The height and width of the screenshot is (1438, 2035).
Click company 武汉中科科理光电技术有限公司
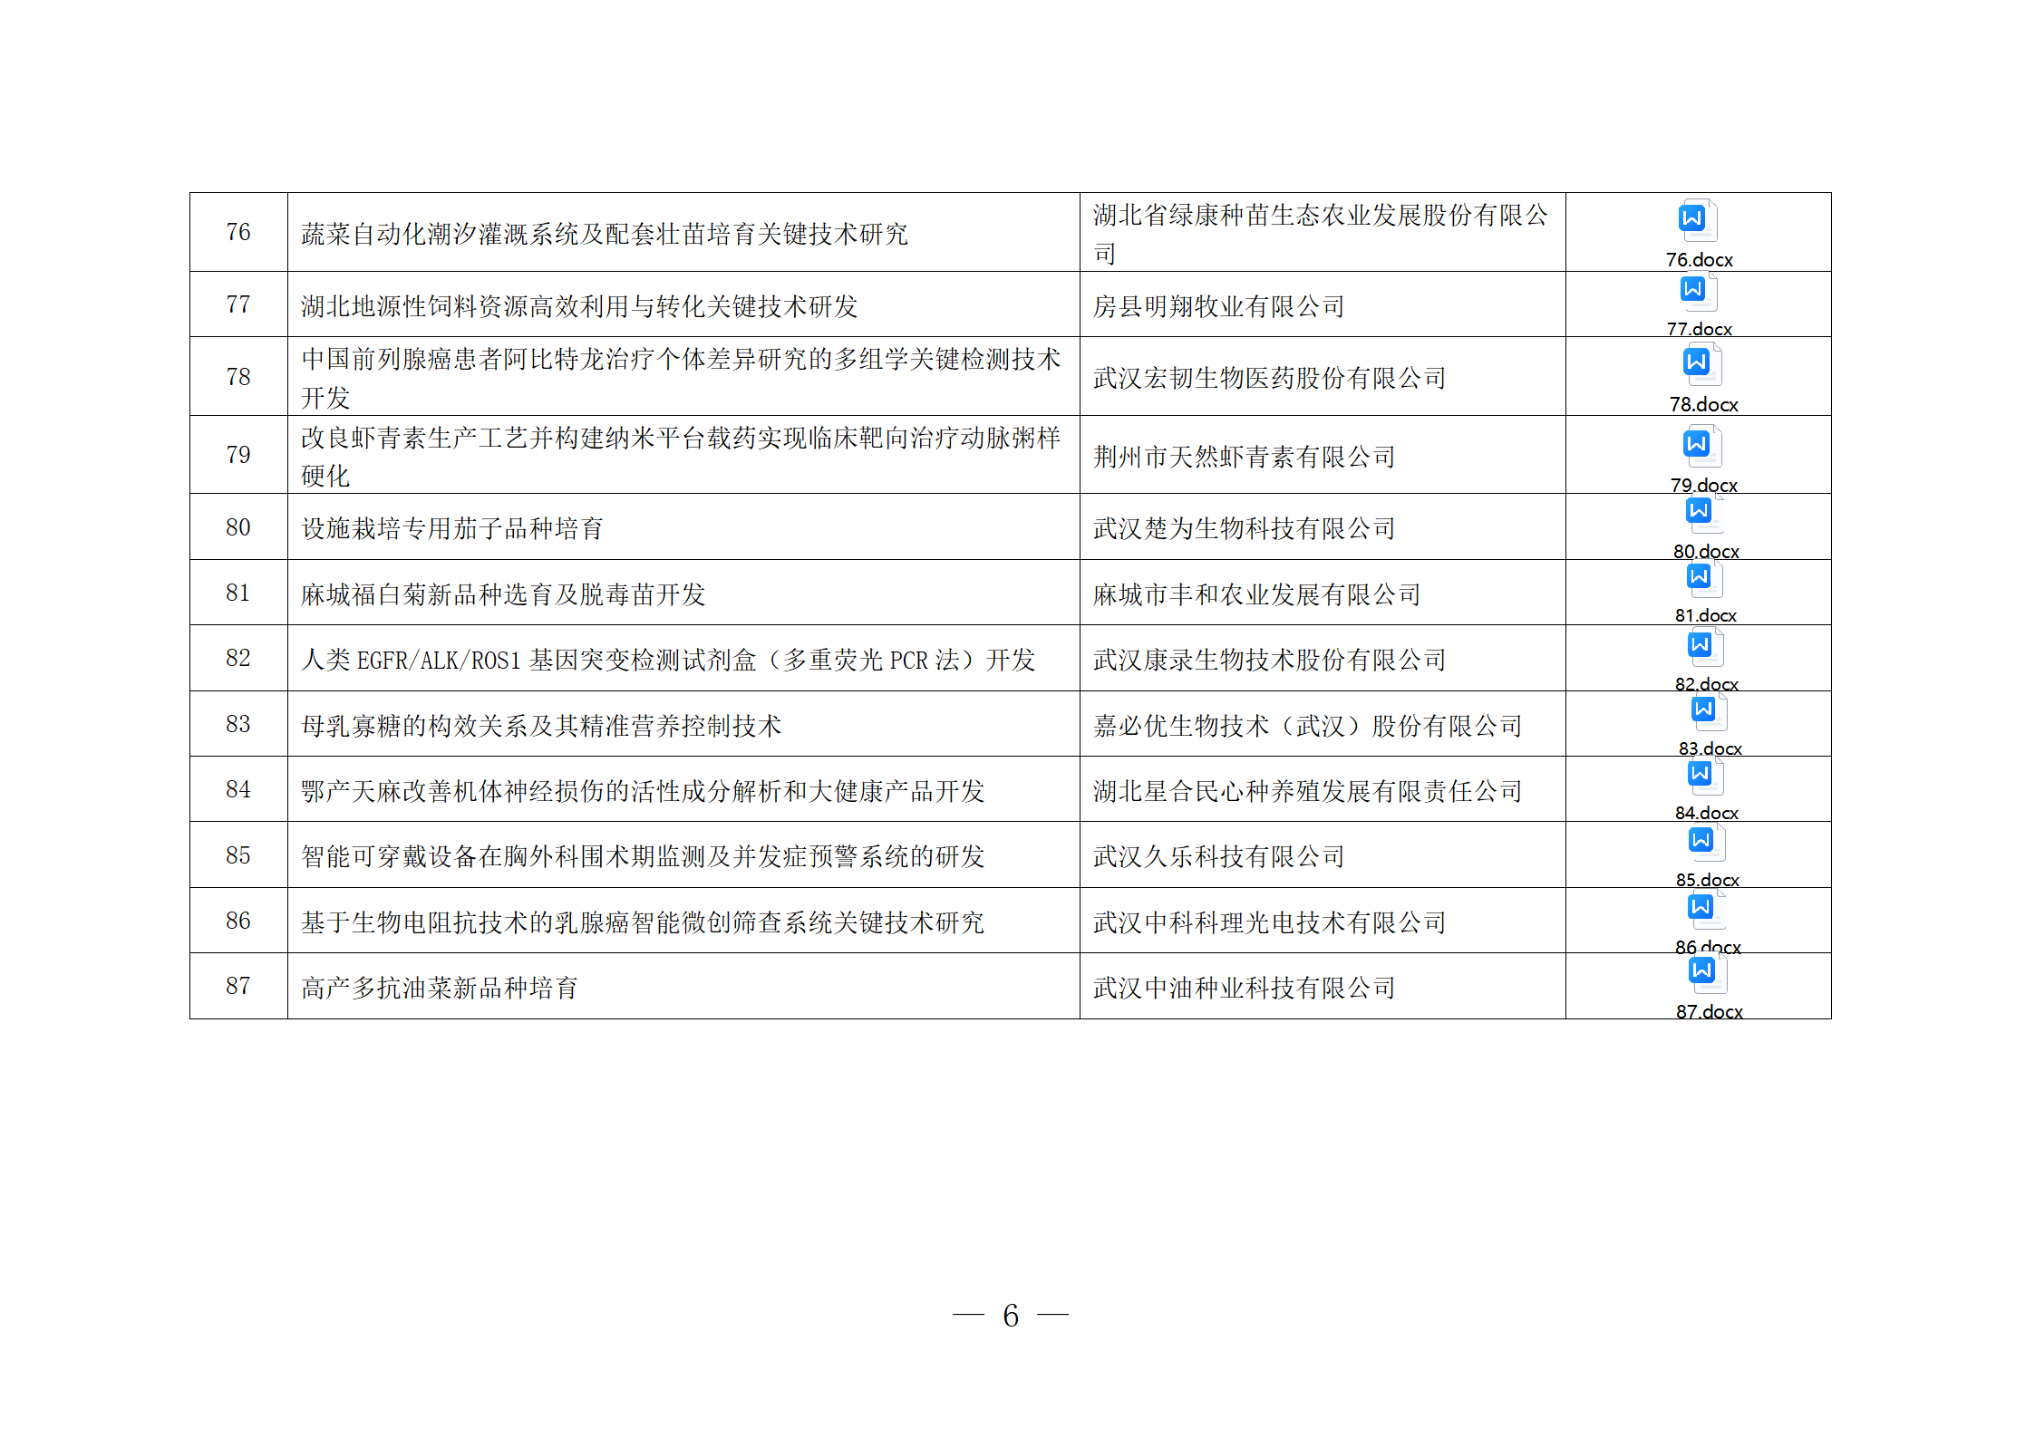pyautogui.click(x=1270, y=922)
